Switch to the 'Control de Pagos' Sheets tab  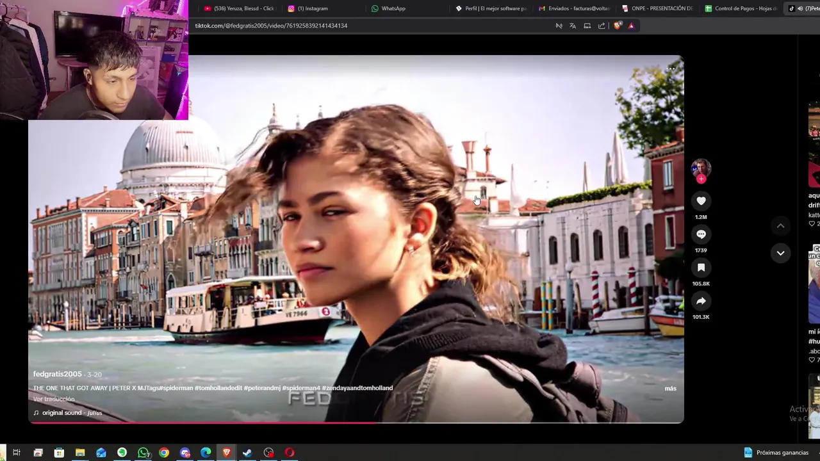pos(741,8)
